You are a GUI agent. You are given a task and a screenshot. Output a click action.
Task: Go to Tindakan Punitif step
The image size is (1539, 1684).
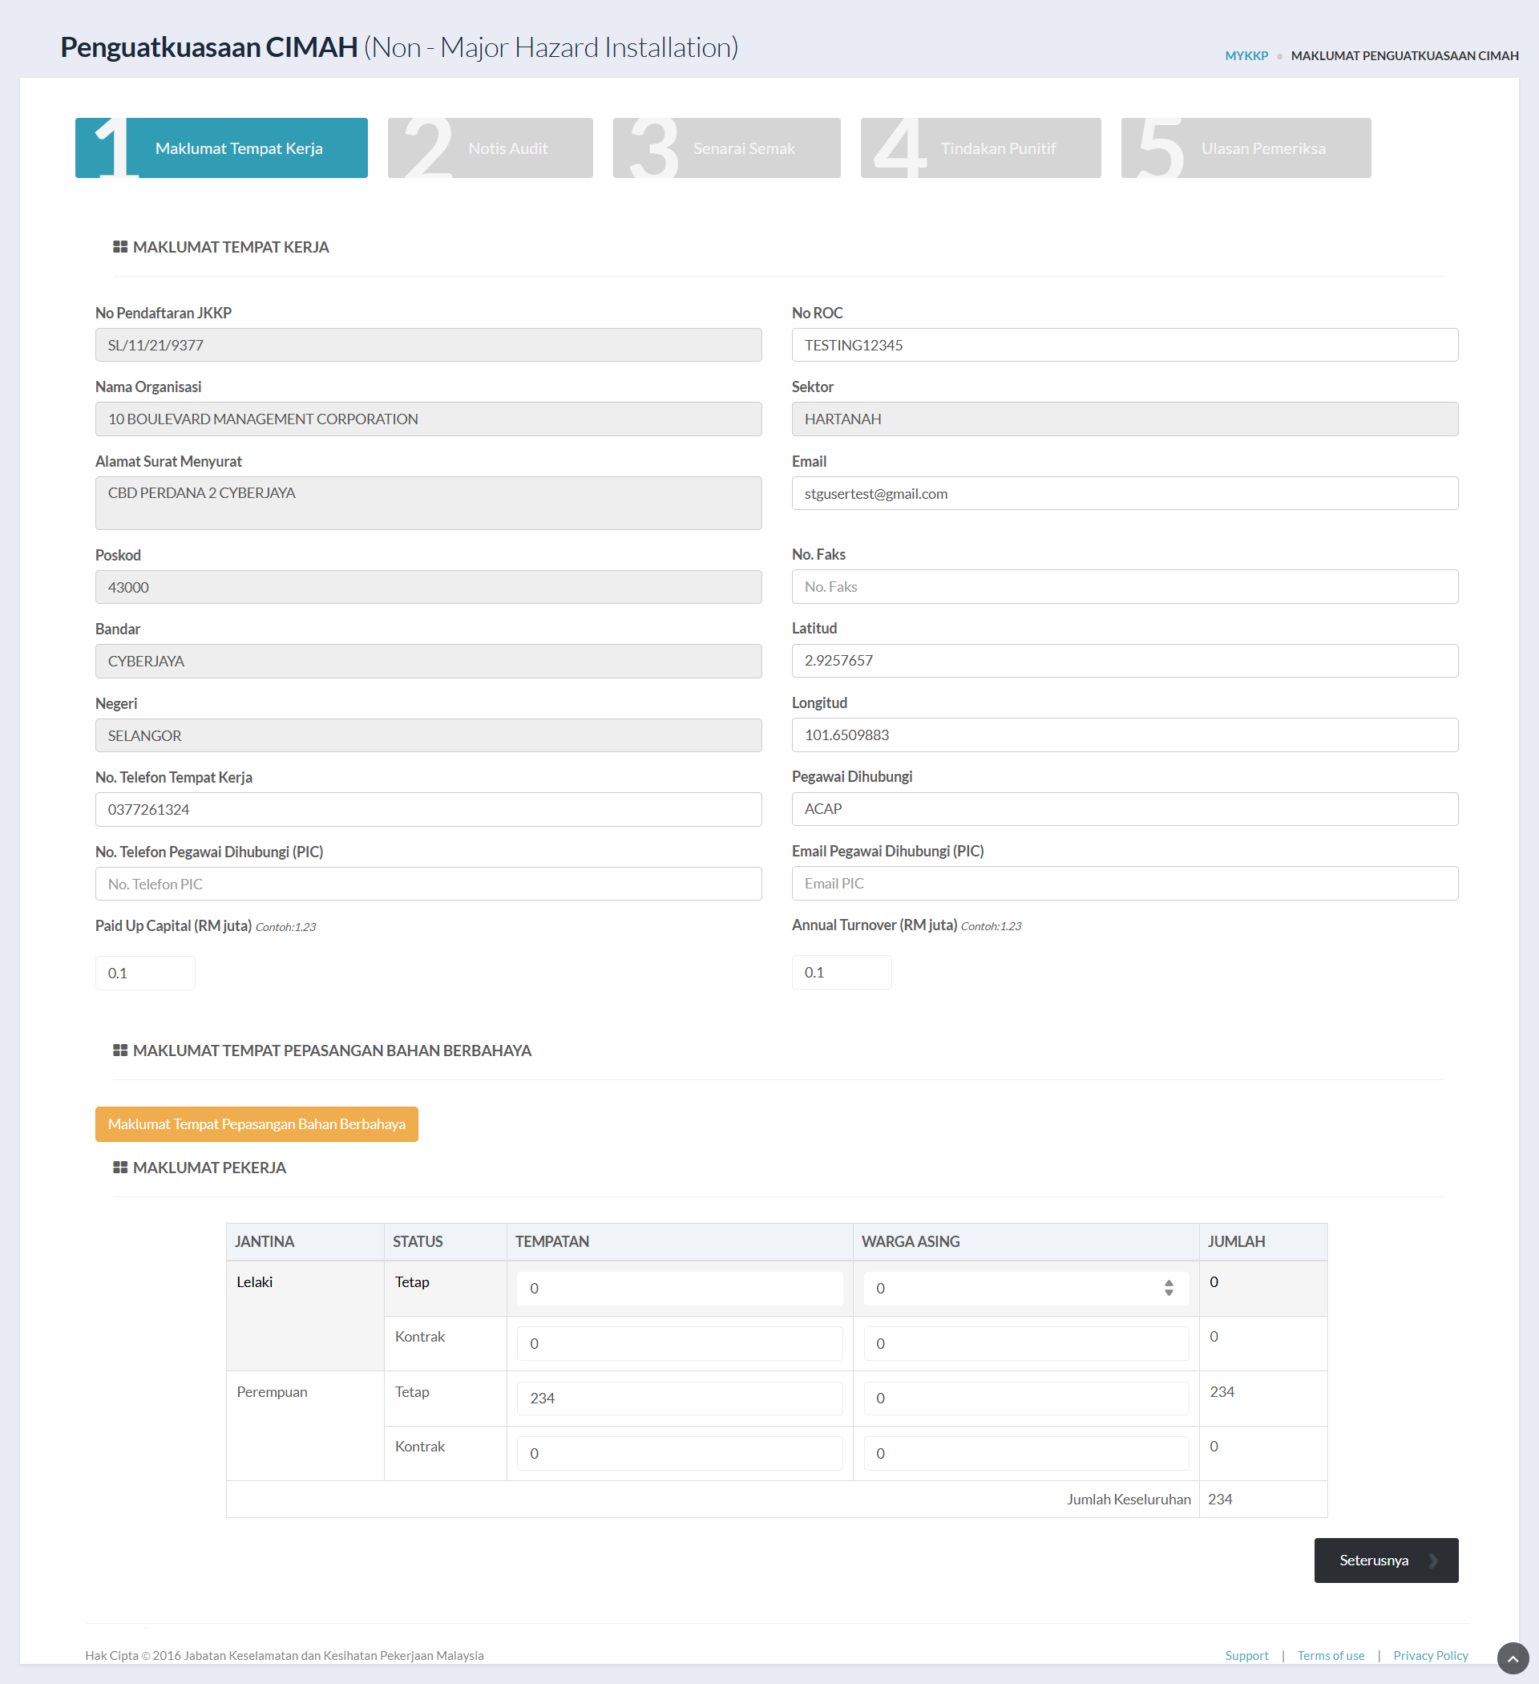pyautogui.click(x=980, y=148)
